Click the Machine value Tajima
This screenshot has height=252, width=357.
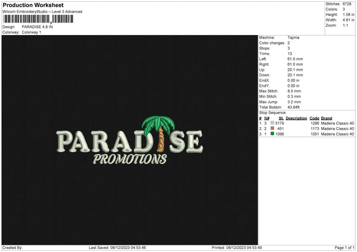(x=293, y=37)
